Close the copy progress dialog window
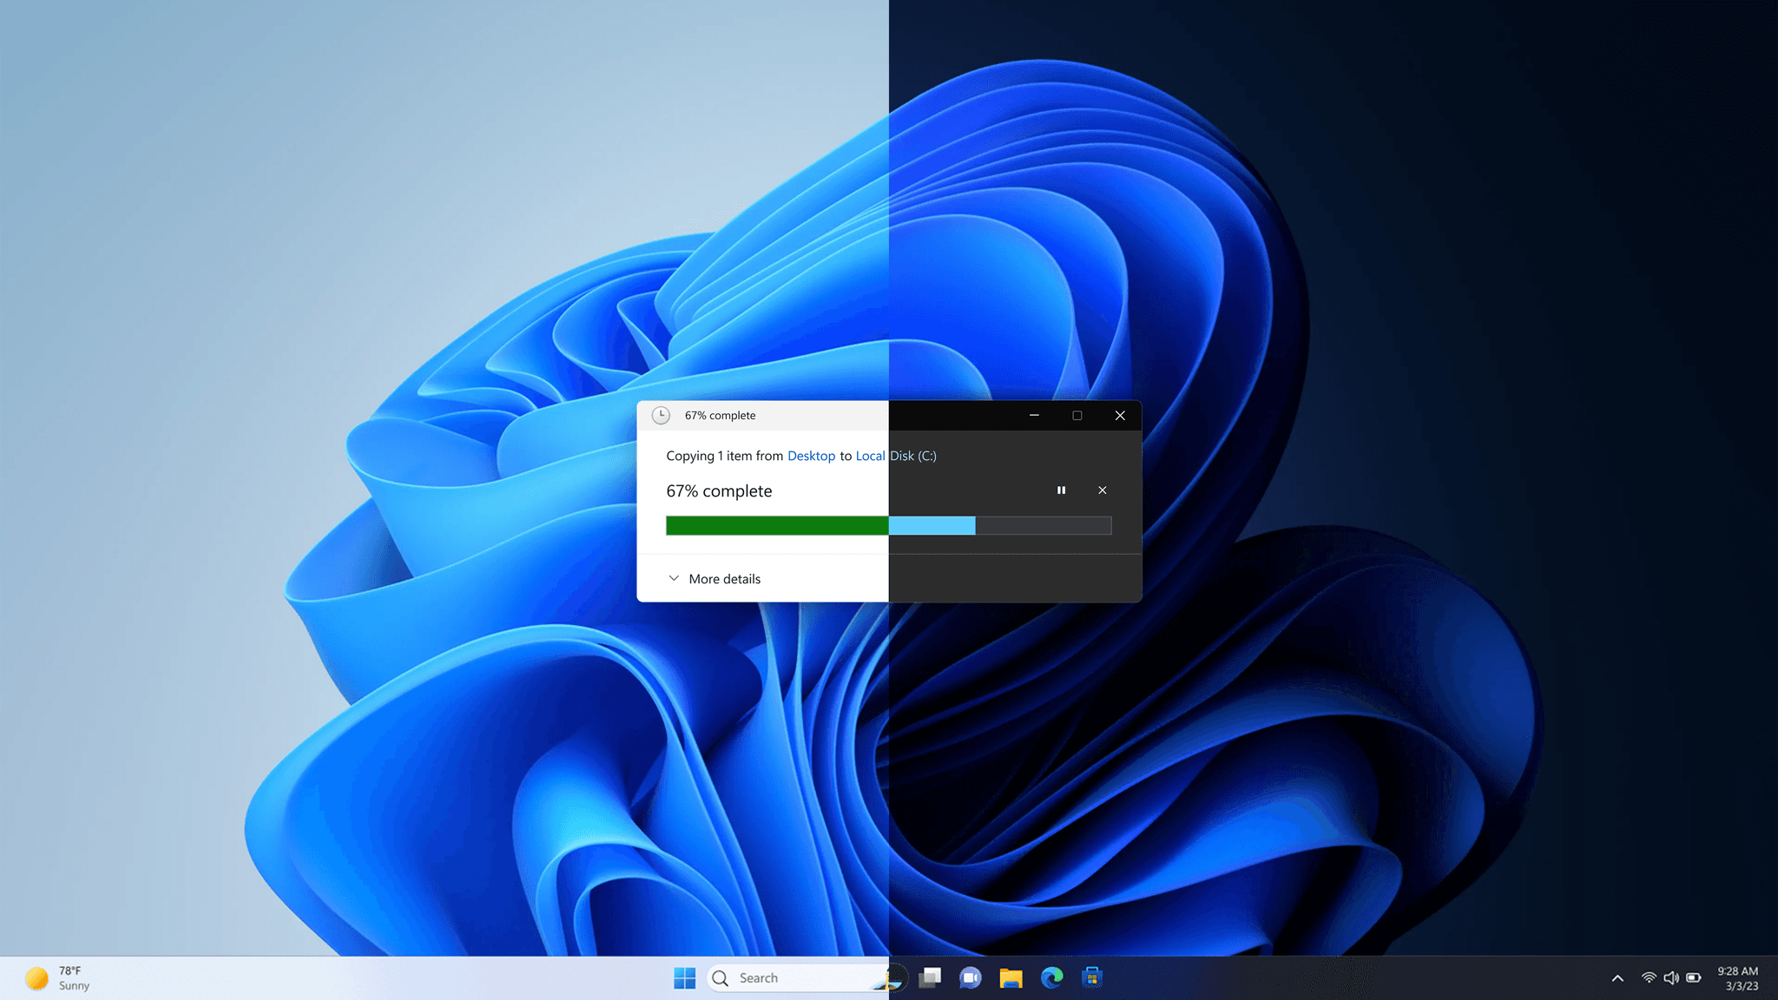Screen dimensions: 1778x1000 pos(1120,415)
